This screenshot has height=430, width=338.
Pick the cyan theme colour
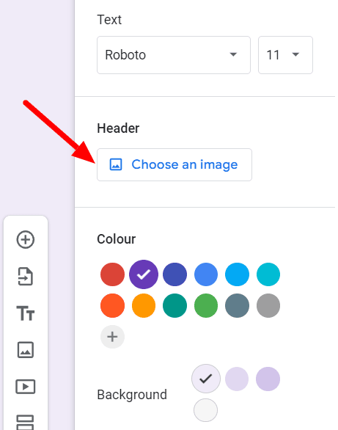[x=268, y=274]
